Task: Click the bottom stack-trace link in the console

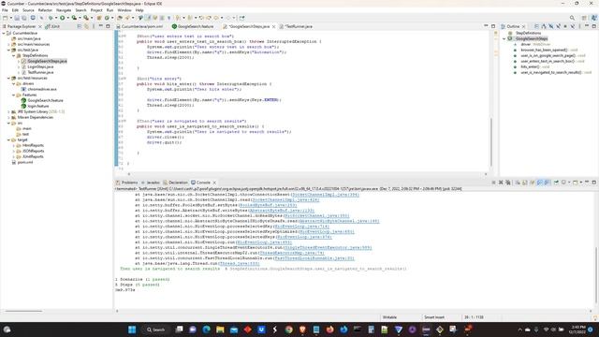Action: tap(240, 264)
